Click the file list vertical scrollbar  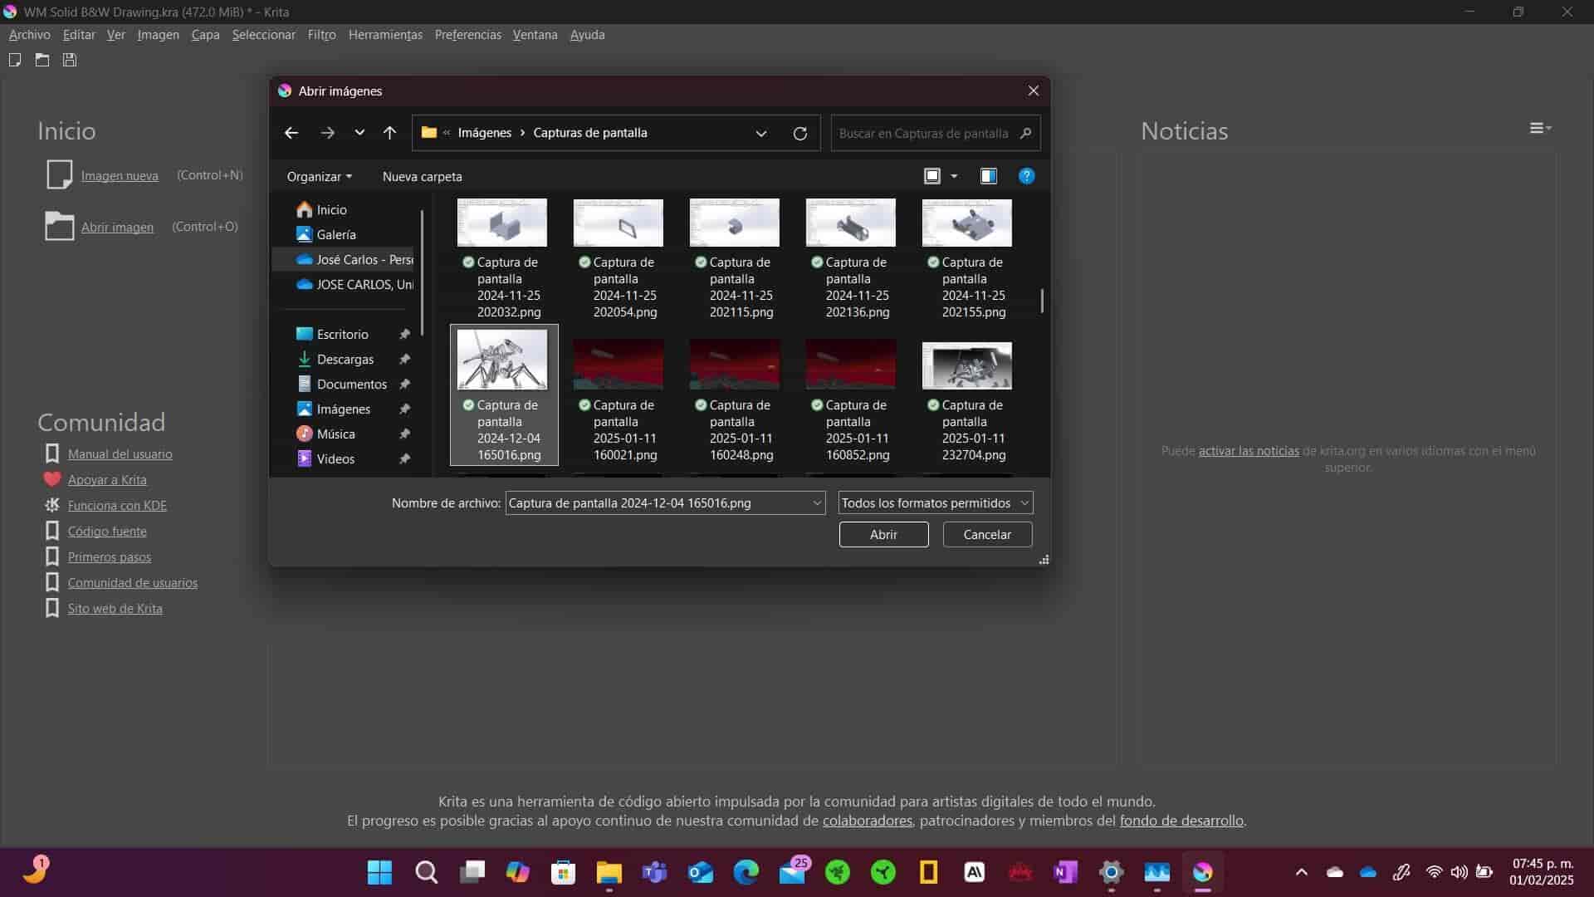pyautogui.click(x=1043, y=301)
